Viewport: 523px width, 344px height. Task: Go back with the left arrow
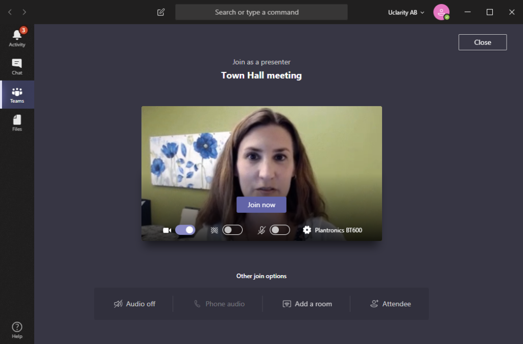coord(10,12)
